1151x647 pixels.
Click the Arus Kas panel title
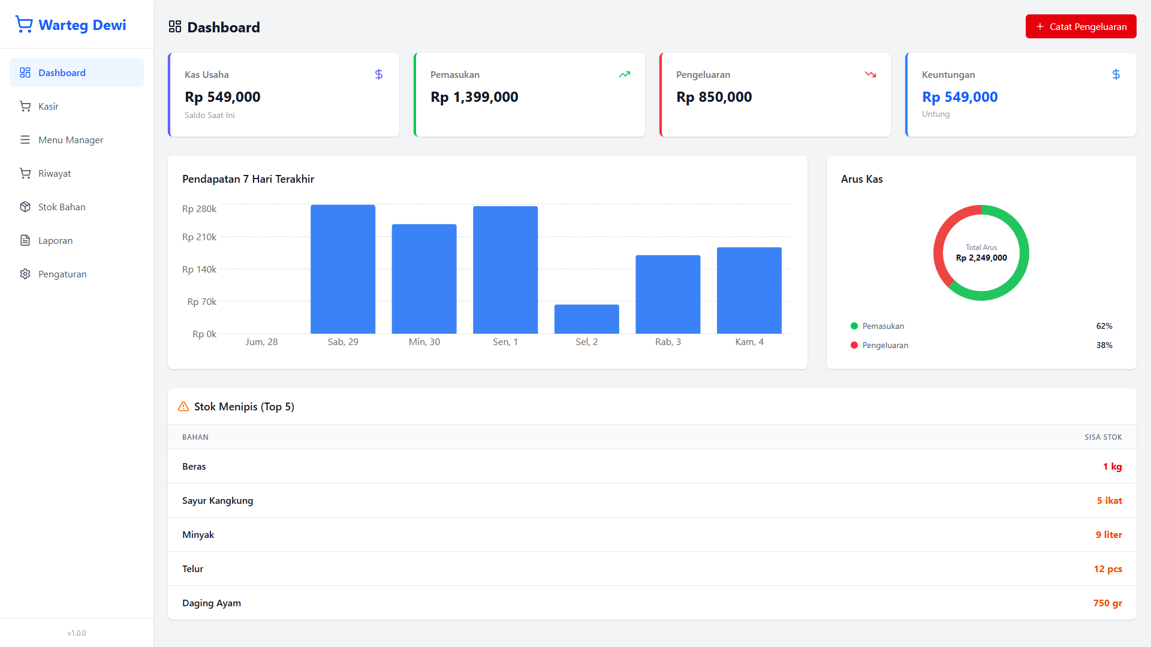(862, 179)
